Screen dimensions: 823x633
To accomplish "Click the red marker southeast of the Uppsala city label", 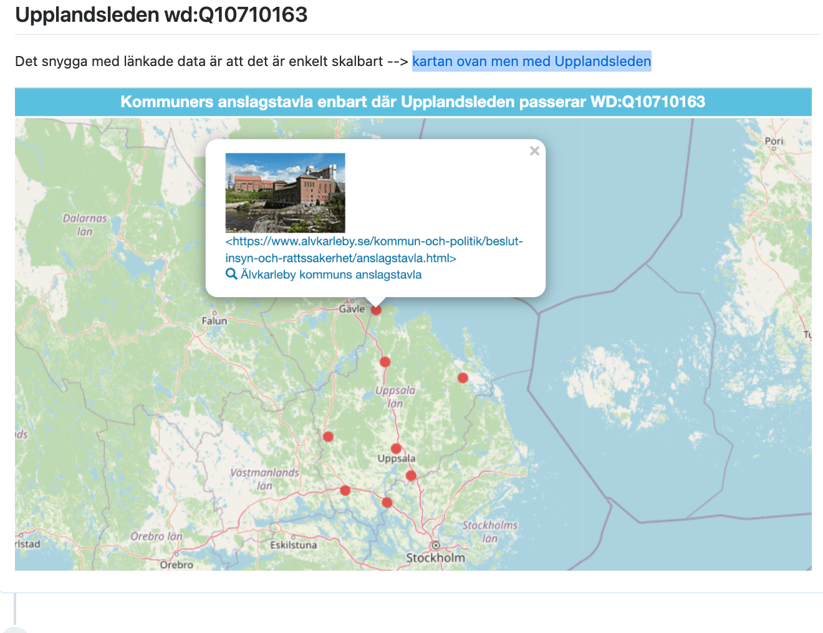I will click(x=411, y=475).
